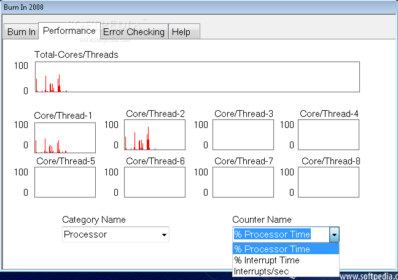
Task: Choose % Processor Time from the list
Action: tap(286, 249)
